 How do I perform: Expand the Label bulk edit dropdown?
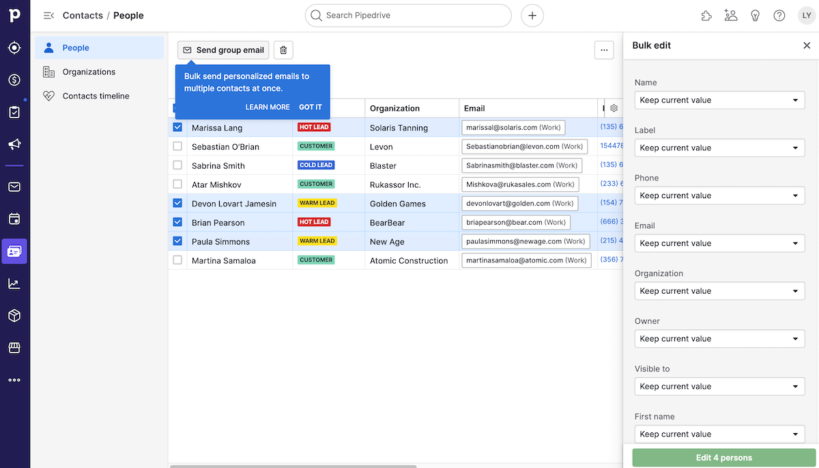click(x=719, y=148)
